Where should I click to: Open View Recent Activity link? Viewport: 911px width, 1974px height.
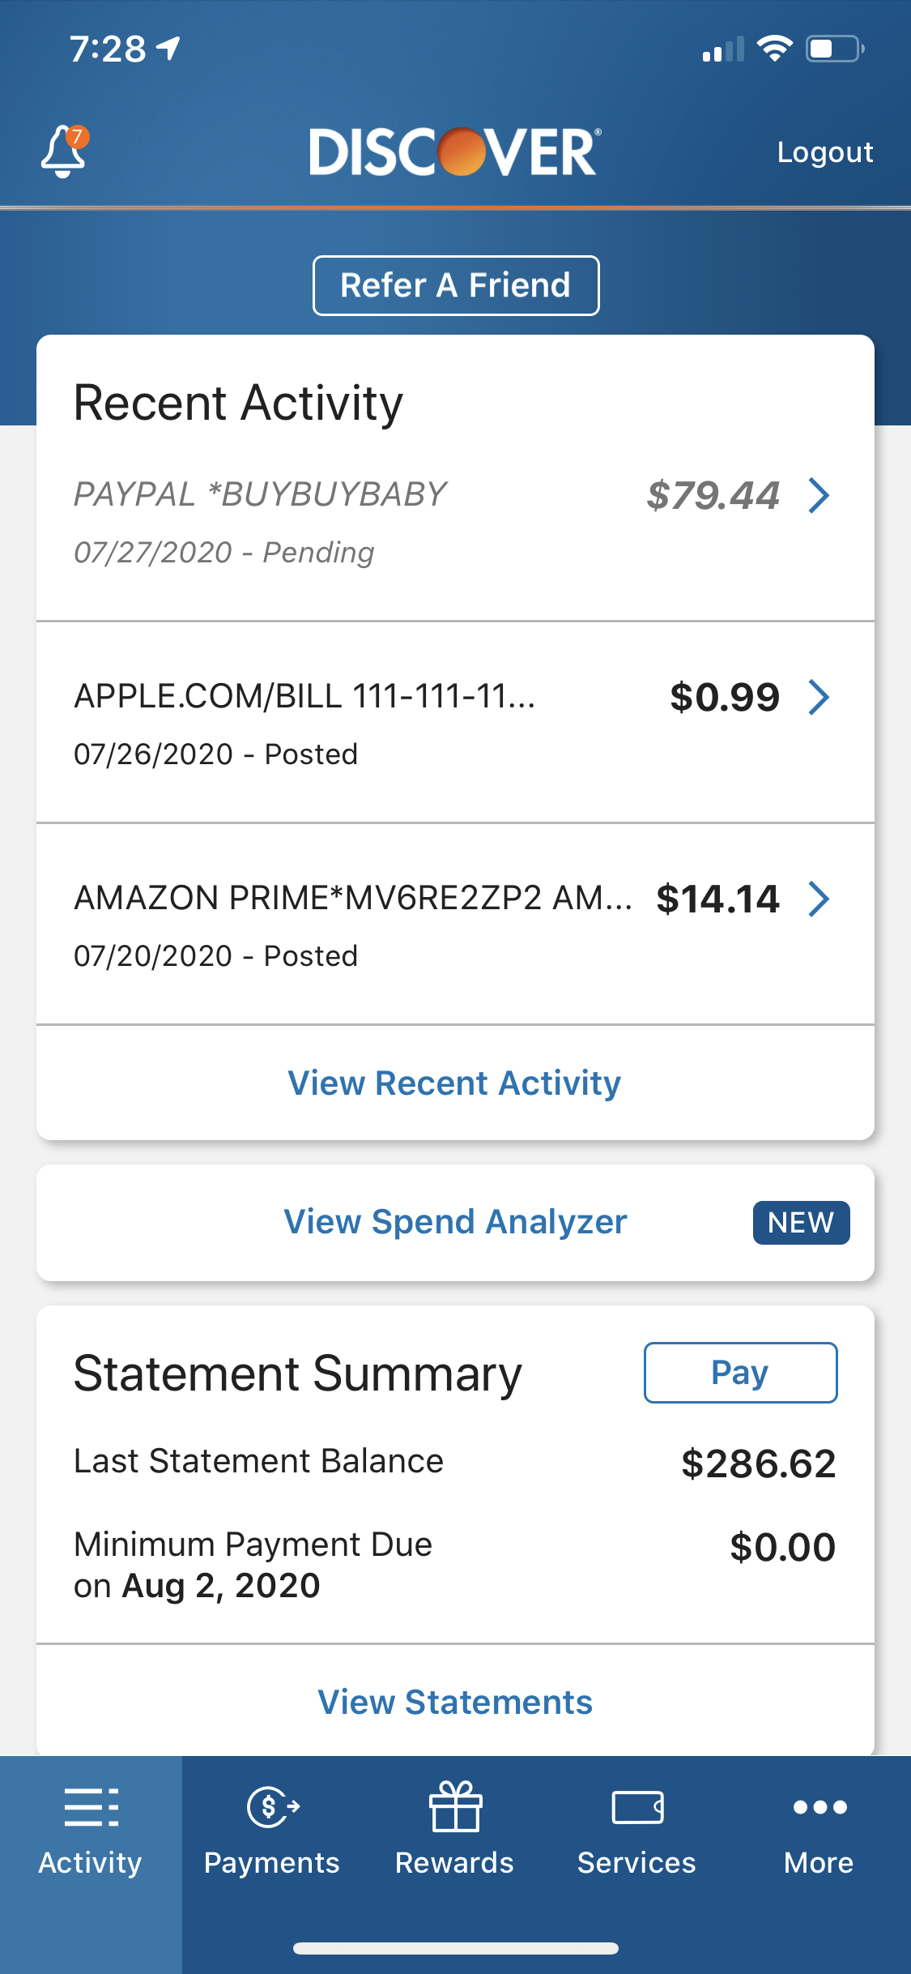point(455,1083)
